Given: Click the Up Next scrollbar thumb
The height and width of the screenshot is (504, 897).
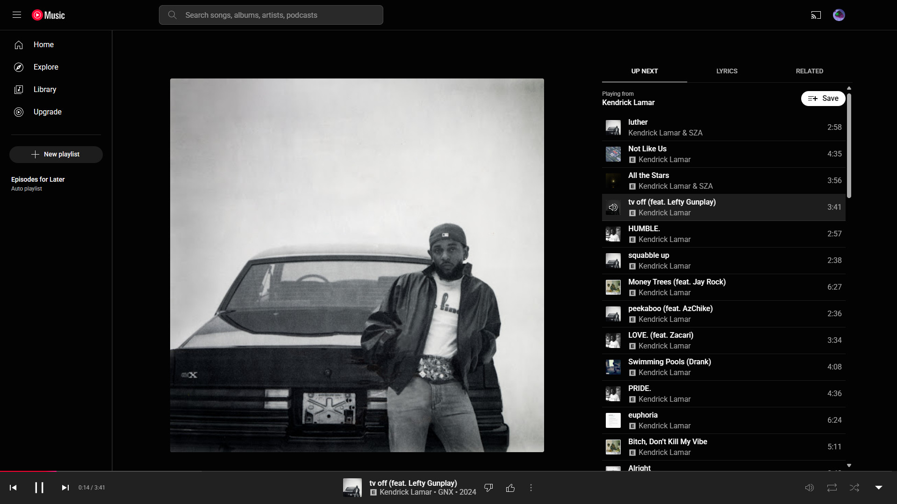Looking at the screenshot, I should pos(849,146).
